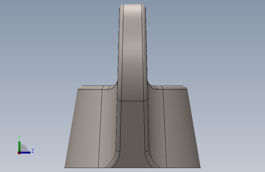
Task: Select the blue Z axis arrow of the triad
Action: (25, 152)
